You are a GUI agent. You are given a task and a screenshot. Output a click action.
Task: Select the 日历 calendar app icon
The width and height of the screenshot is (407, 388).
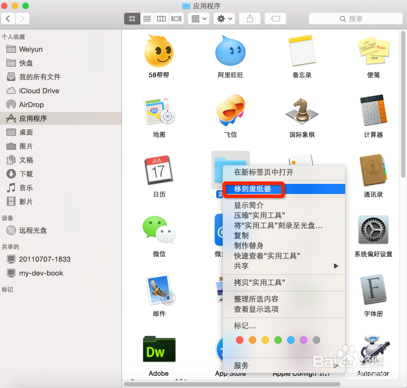tap(159, 170)
